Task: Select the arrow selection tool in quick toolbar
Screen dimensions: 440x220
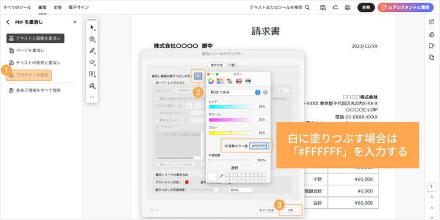Action: tap(92, 28)
